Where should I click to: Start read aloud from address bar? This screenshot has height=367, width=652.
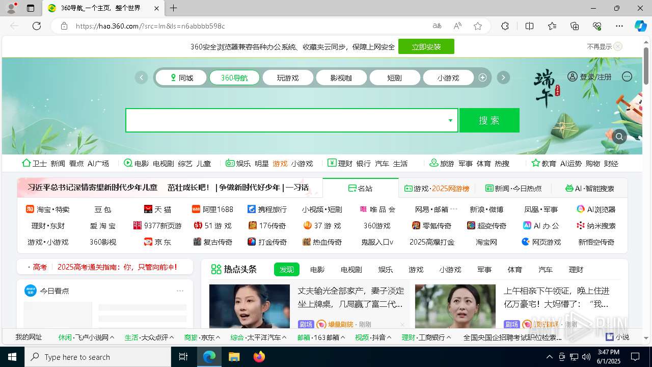point(457,26)
